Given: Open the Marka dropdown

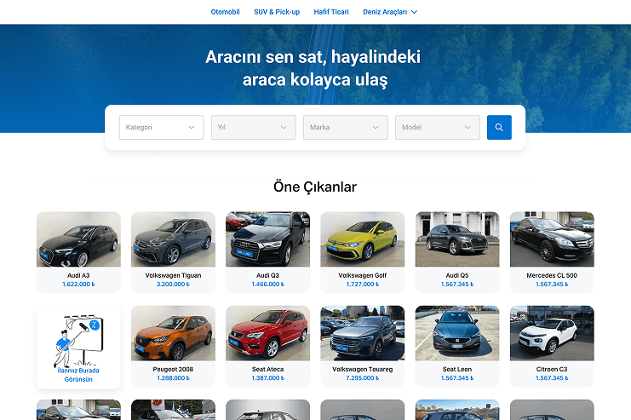Looking at the screenshot, I should (x=346, y=127).
